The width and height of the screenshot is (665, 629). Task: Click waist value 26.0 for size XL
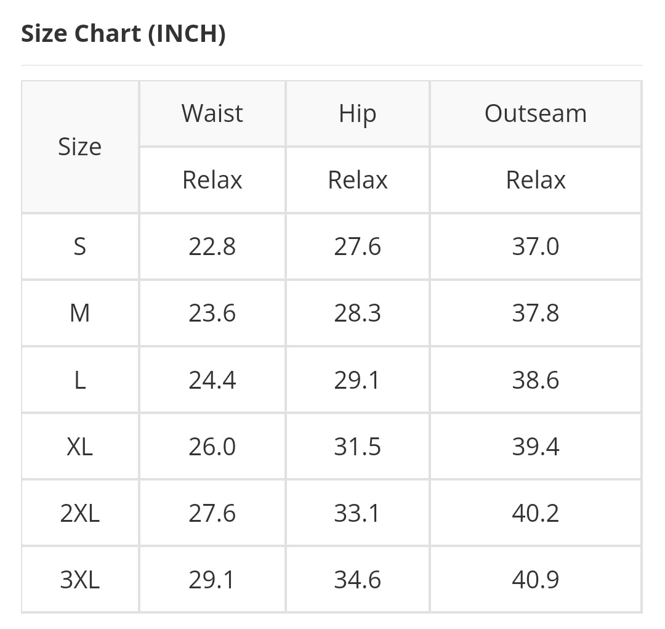point(212,446)
